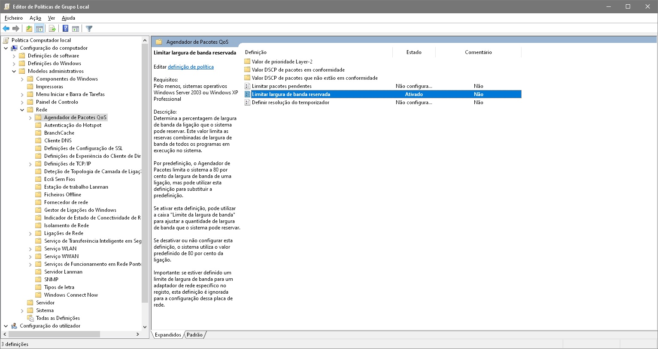Screen dimensions: 658x349
Task: Select the Definir resolução do temporizador setting
Action: coord(291,102)
